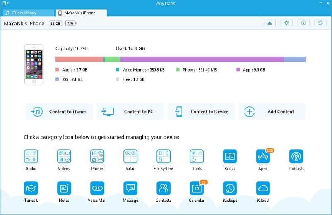Click the Voice Memos teal legend swatch
332x215 pixels.
(x=118, y=69)
